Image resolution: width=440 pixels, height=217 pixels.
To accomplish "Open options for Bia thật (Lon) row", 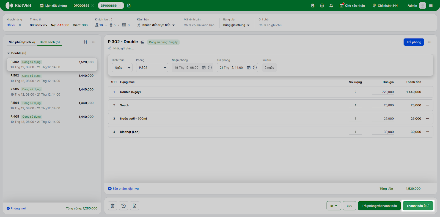I will coord(428,132).
